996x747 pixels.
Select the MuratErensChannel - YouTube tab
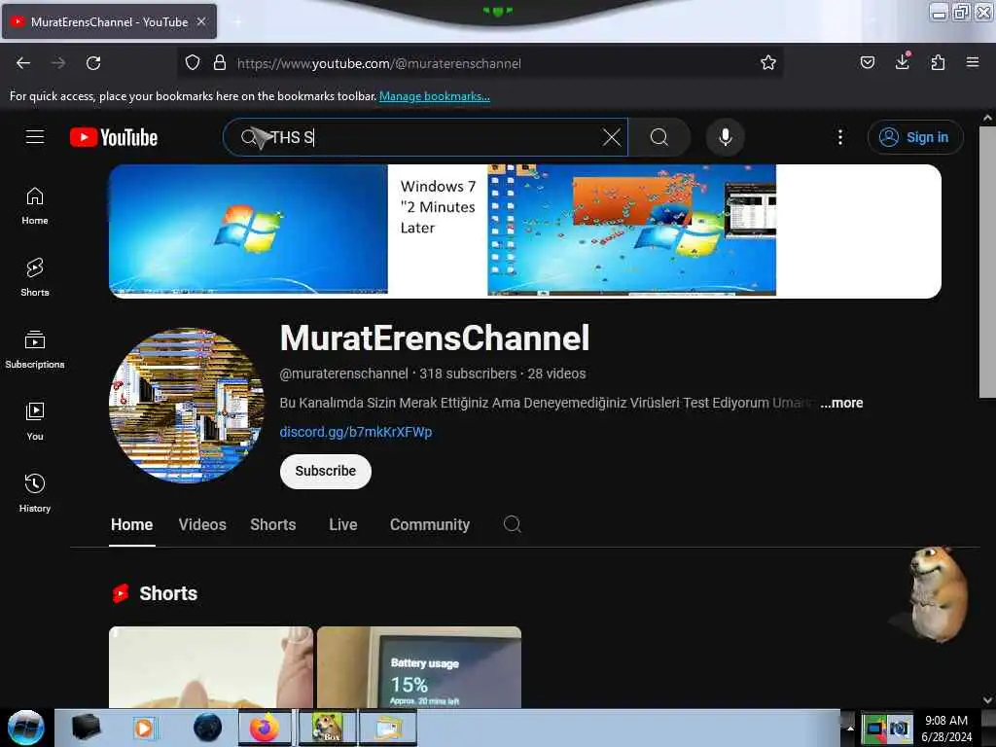click(109, 21)
